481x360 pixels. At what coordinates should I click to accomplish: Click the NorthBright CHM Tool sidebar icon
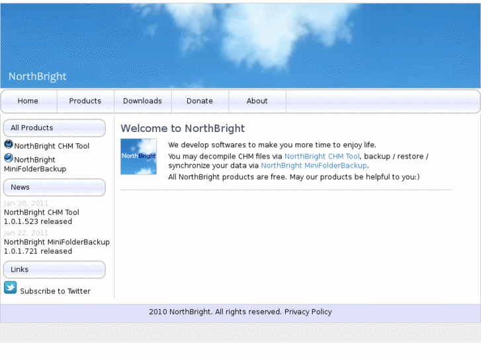coord(9,144)
